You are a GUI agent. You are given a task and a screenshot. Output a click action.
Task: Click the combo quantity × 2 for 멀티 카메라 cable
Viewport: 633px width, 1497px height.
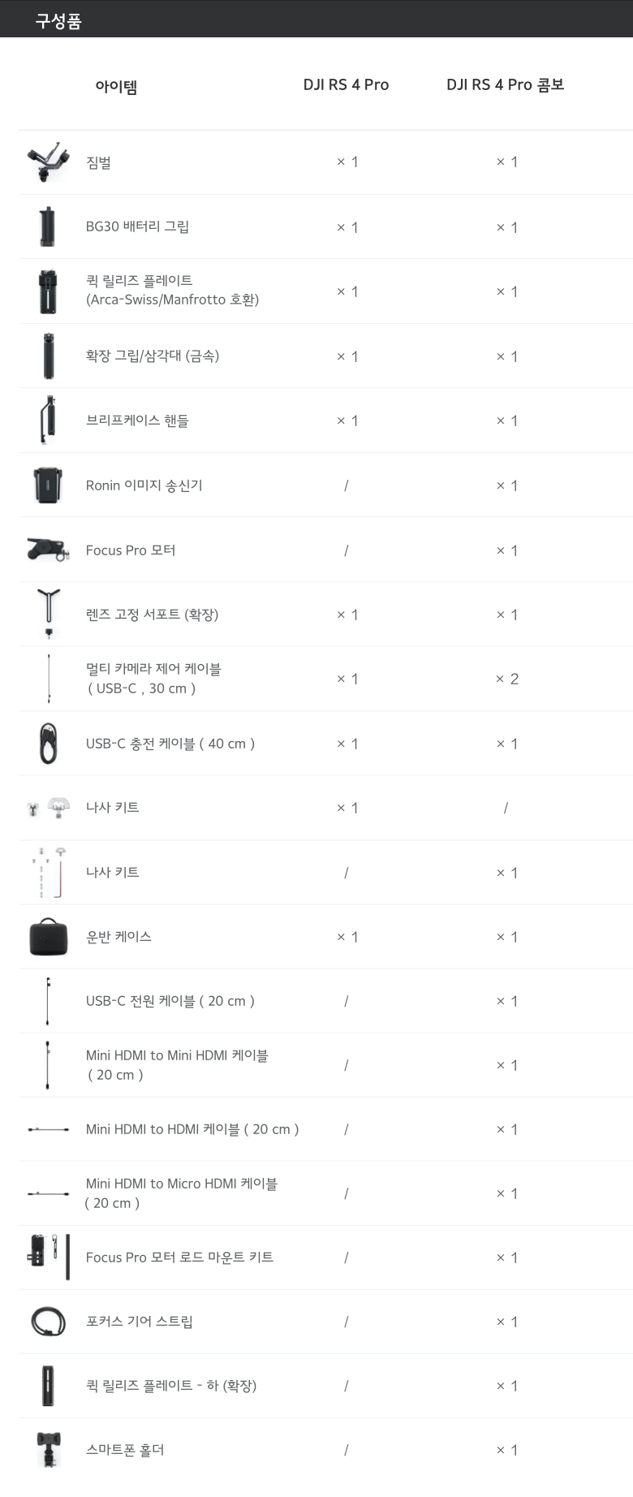tap(507, 679)
